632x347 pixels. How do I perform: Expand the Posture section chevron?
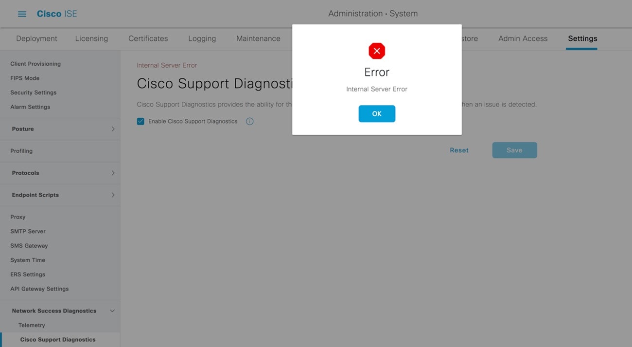point(113,129)
